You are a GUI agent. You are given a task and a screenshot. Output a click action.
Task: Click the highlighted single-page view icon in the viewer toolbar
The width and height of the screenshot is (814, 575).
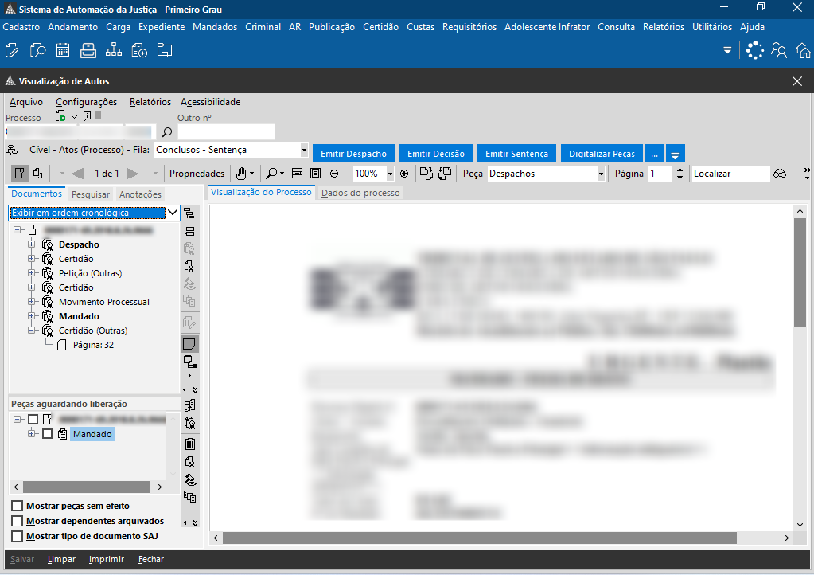tap(20, 174)
